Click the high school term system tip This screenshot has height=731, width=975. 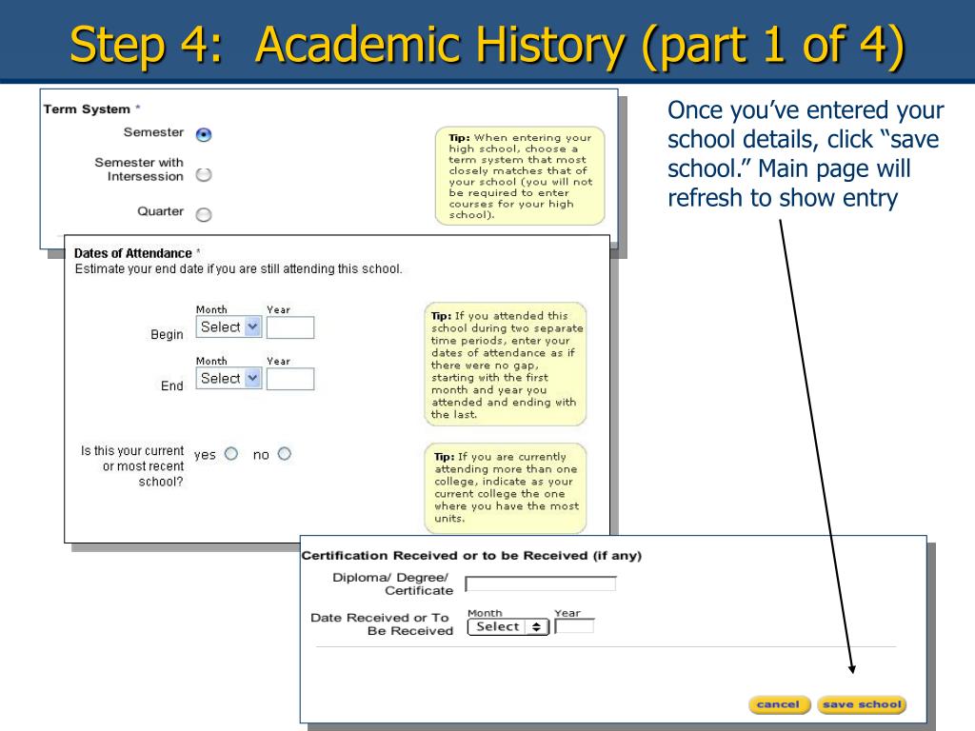pos(520,176)
